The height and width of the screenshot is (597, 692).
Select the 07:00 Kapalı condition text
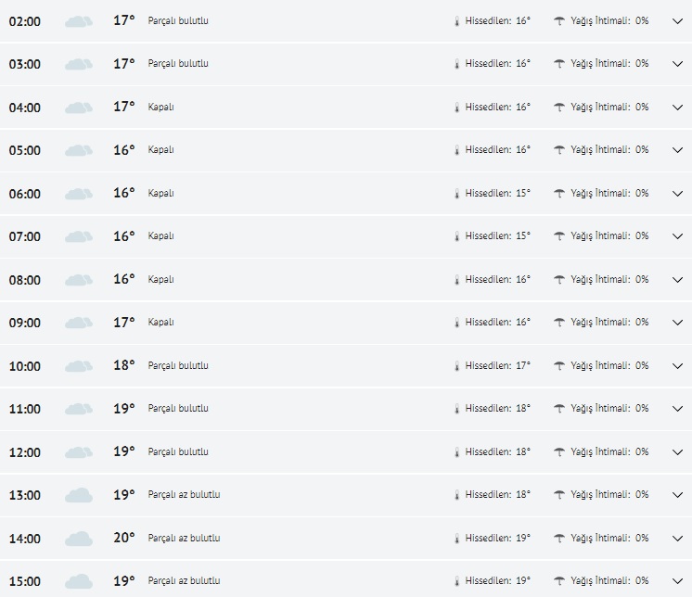(x=161, y=236)
